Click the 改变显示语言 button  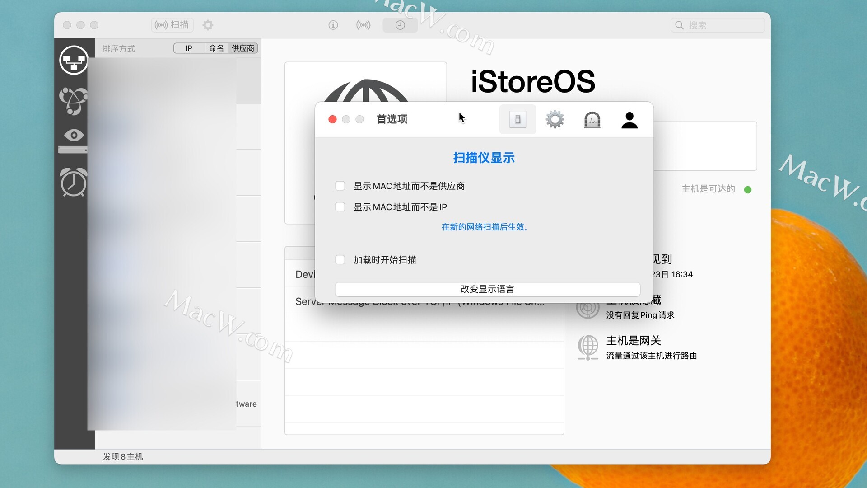tap(487, 289)
